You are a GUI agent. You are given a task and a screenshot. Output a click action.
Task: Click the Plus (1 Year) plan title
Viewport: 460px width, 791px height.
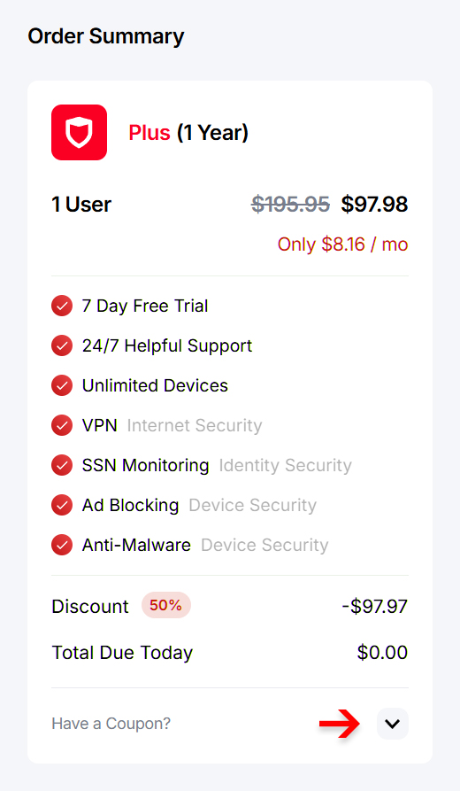click(188, 133)
